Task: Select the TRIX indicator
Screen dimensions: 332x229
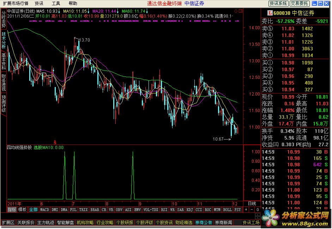Action: pos(83,210)
